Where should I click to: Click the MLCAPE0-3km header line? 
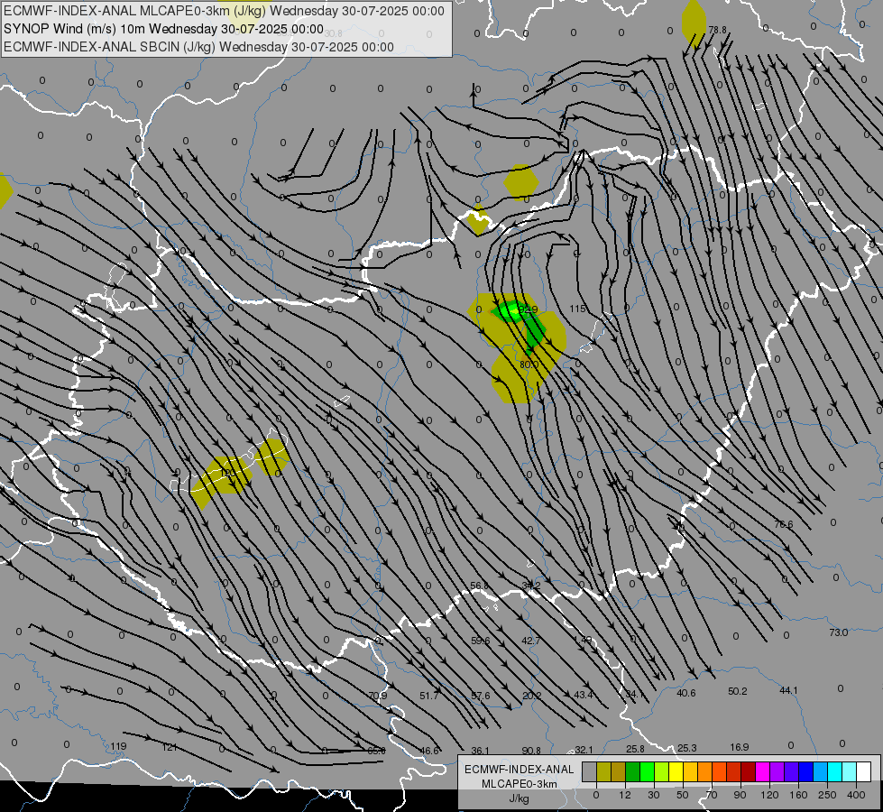tap(224, 11)
